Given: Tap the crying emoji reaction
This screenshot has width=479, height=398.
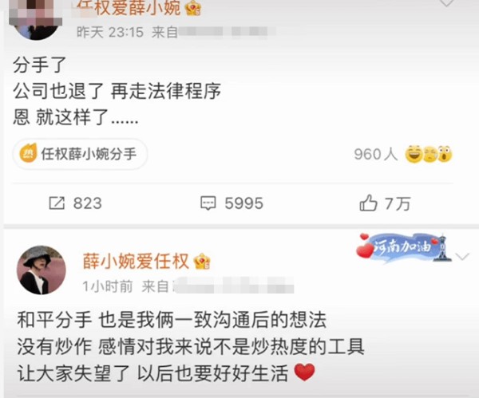Looking at the screenshot, I should [430, 155].
